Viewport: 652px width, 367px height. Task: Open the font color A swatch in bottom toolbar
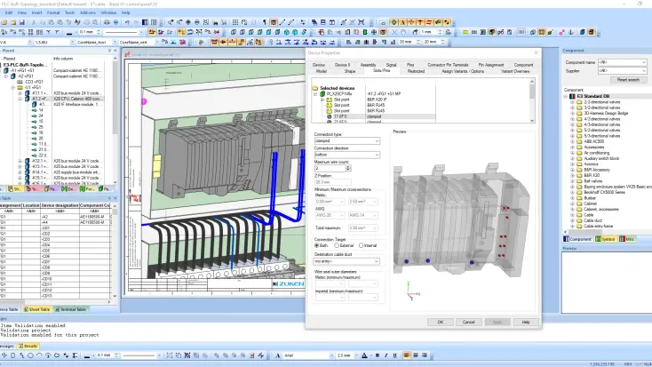(365, 355)
